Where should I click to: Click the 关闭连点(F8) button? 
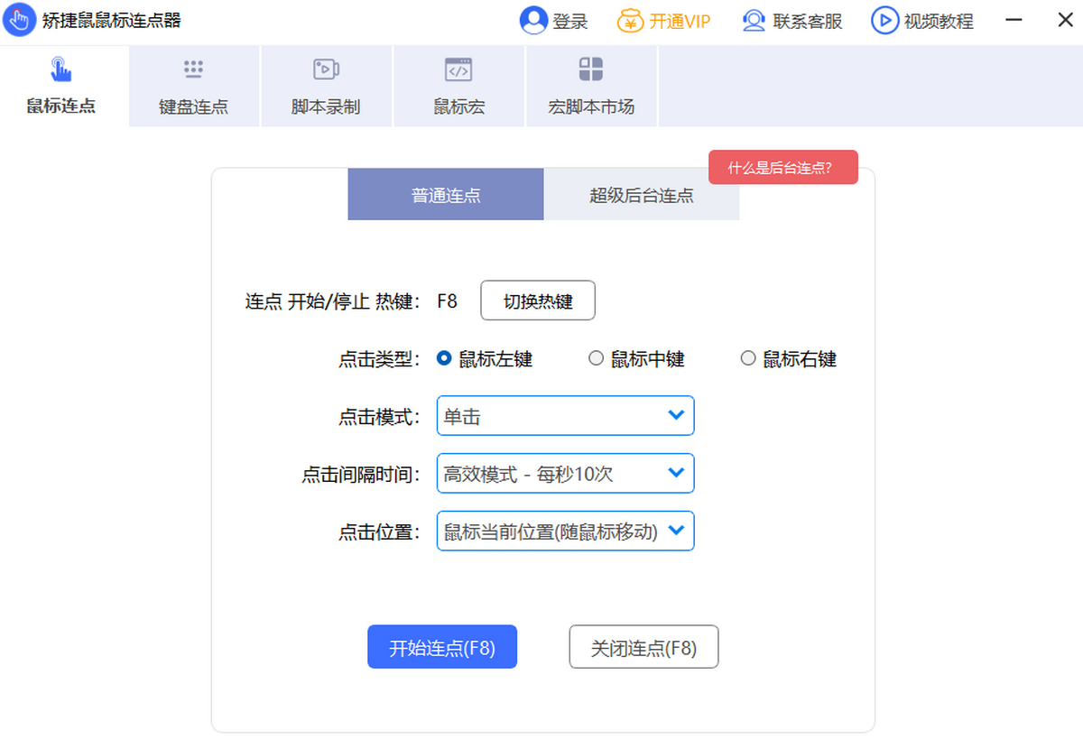(643, 647)
